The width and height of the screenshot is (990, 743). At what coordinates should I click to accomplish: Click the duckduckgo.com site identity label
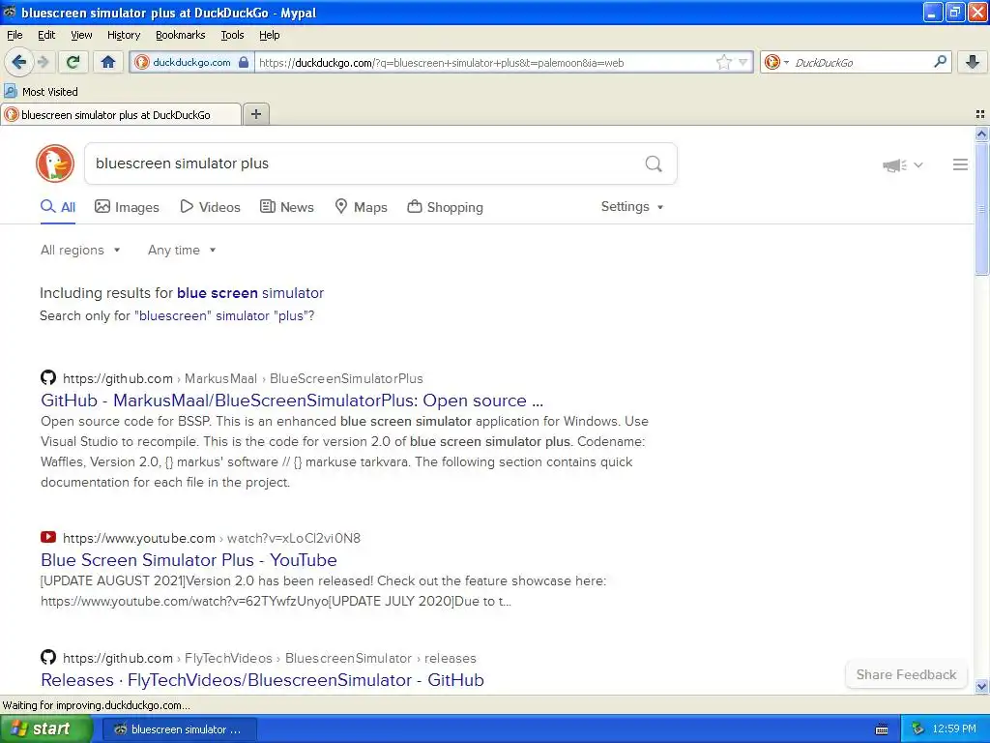coord(191,63)
